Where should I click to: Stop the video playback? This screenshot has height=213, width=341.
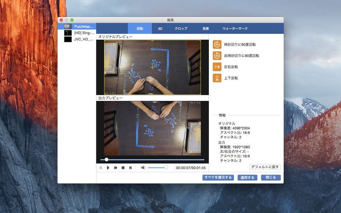click(x=123, y=168)
